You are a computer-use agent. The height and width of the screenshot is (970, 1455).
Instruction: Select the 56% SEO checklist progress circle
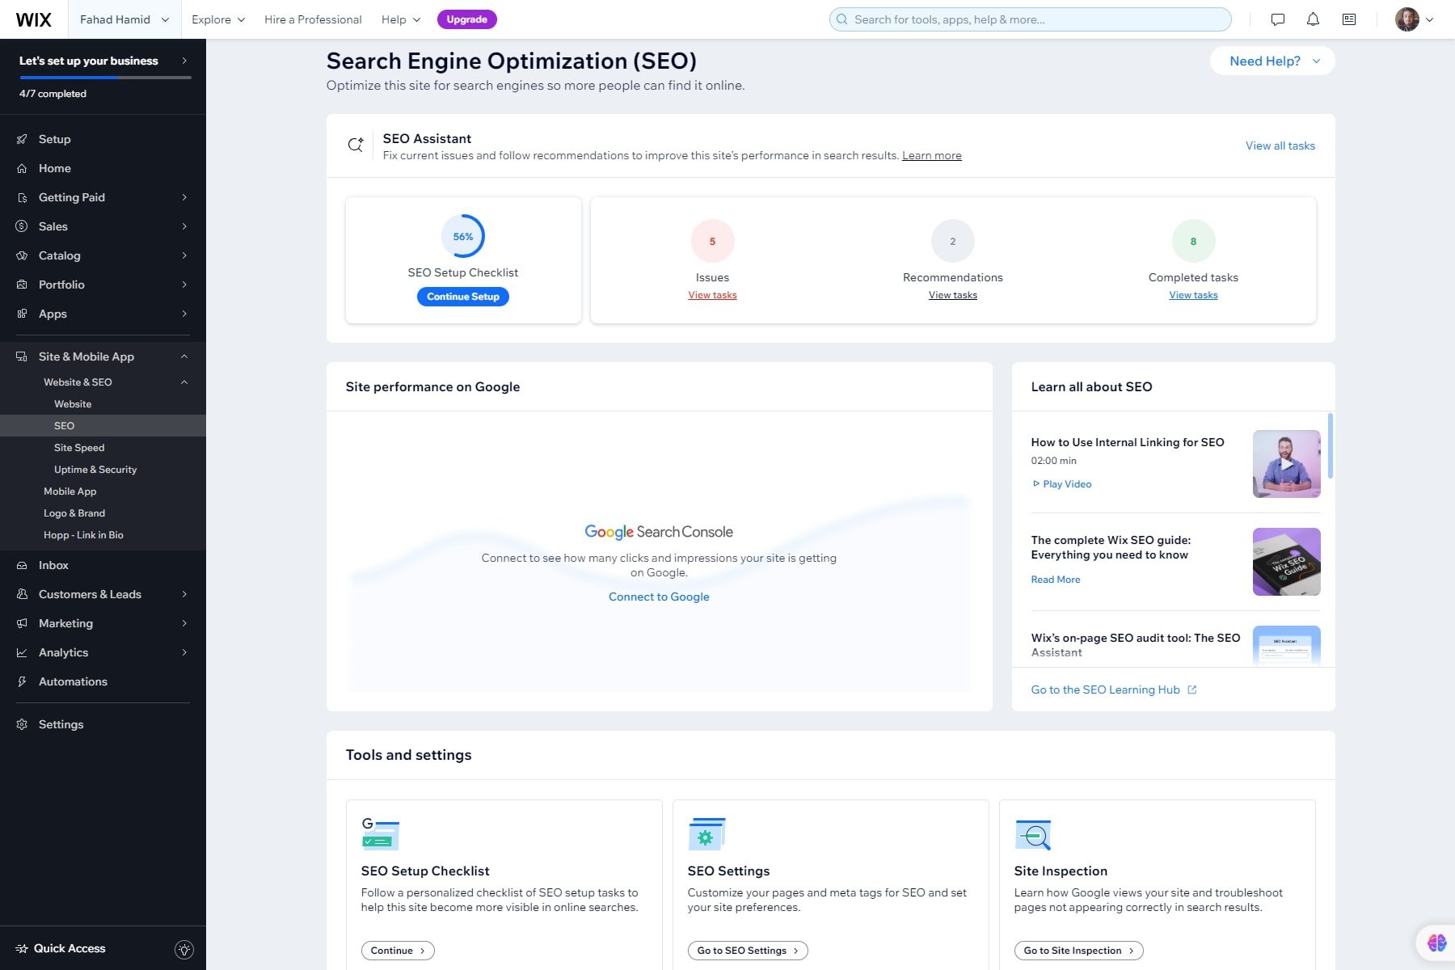[462, 236]
